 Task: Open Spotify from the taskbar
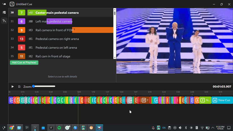[59, 128]
